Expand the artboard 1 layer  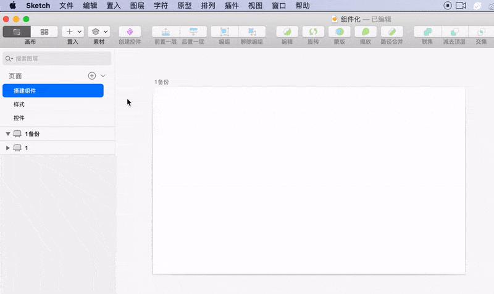[8, 148]
